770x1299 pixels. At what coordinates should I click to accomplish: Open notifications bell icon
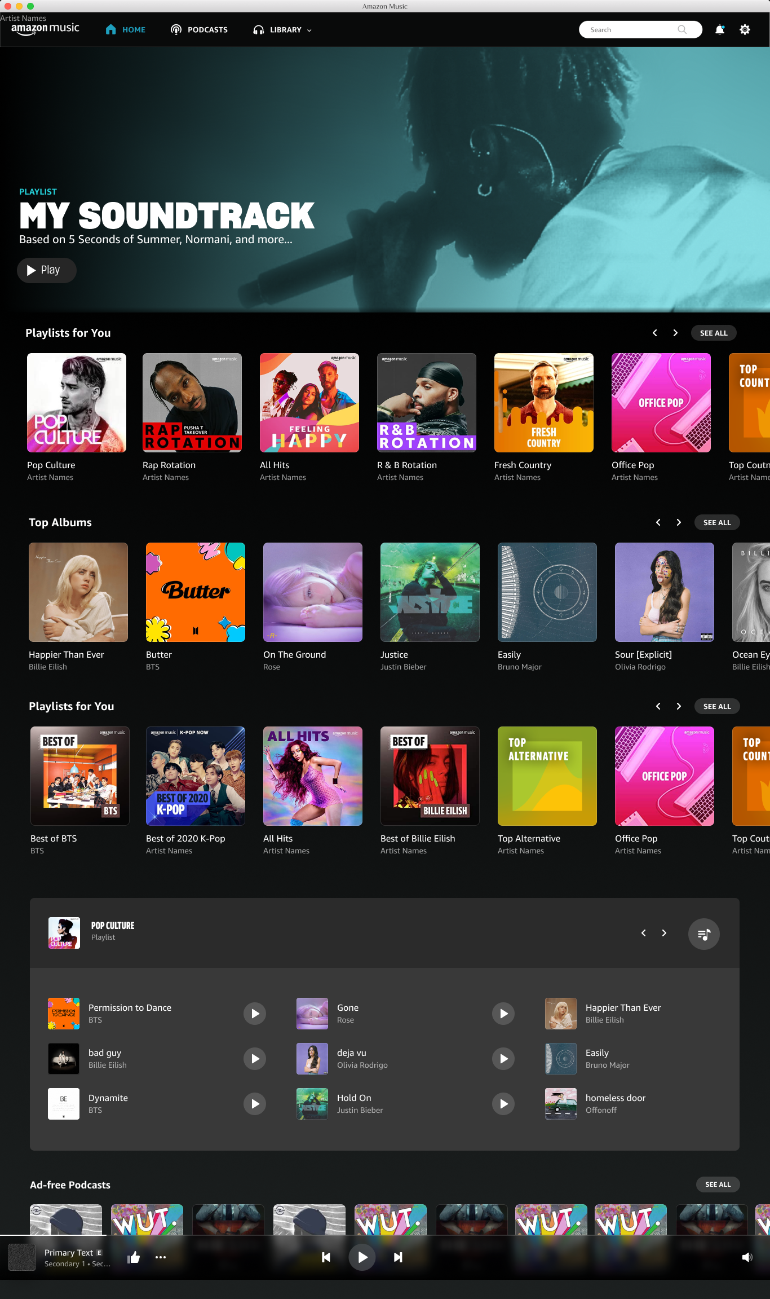click(720, 30)
